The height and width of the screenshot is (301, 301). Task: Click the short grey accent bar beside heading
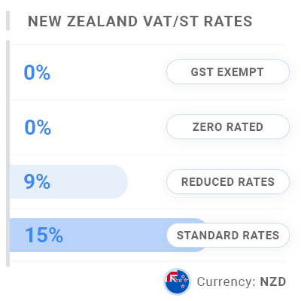point(8,20)
